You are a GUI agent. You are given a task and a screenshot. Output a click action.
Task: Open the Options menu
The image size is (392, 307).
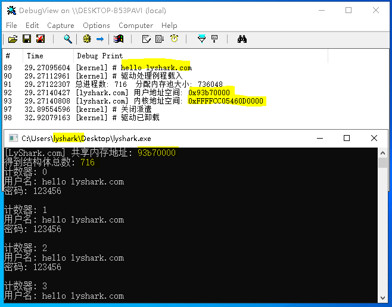97,26
